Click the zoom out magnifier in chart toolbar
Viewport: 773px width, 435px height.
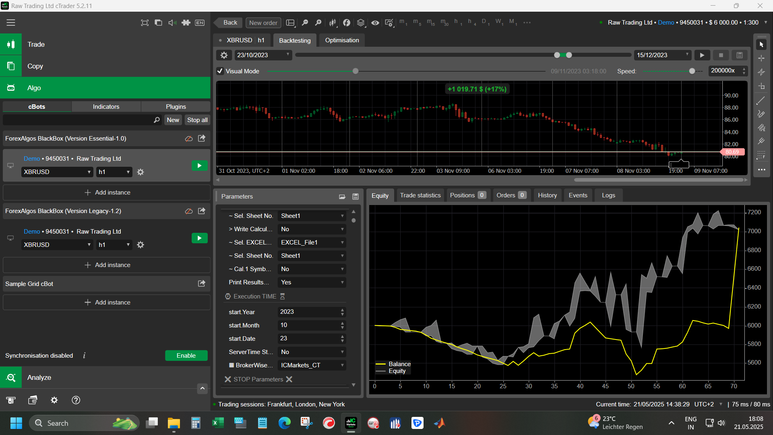(305, 23)
